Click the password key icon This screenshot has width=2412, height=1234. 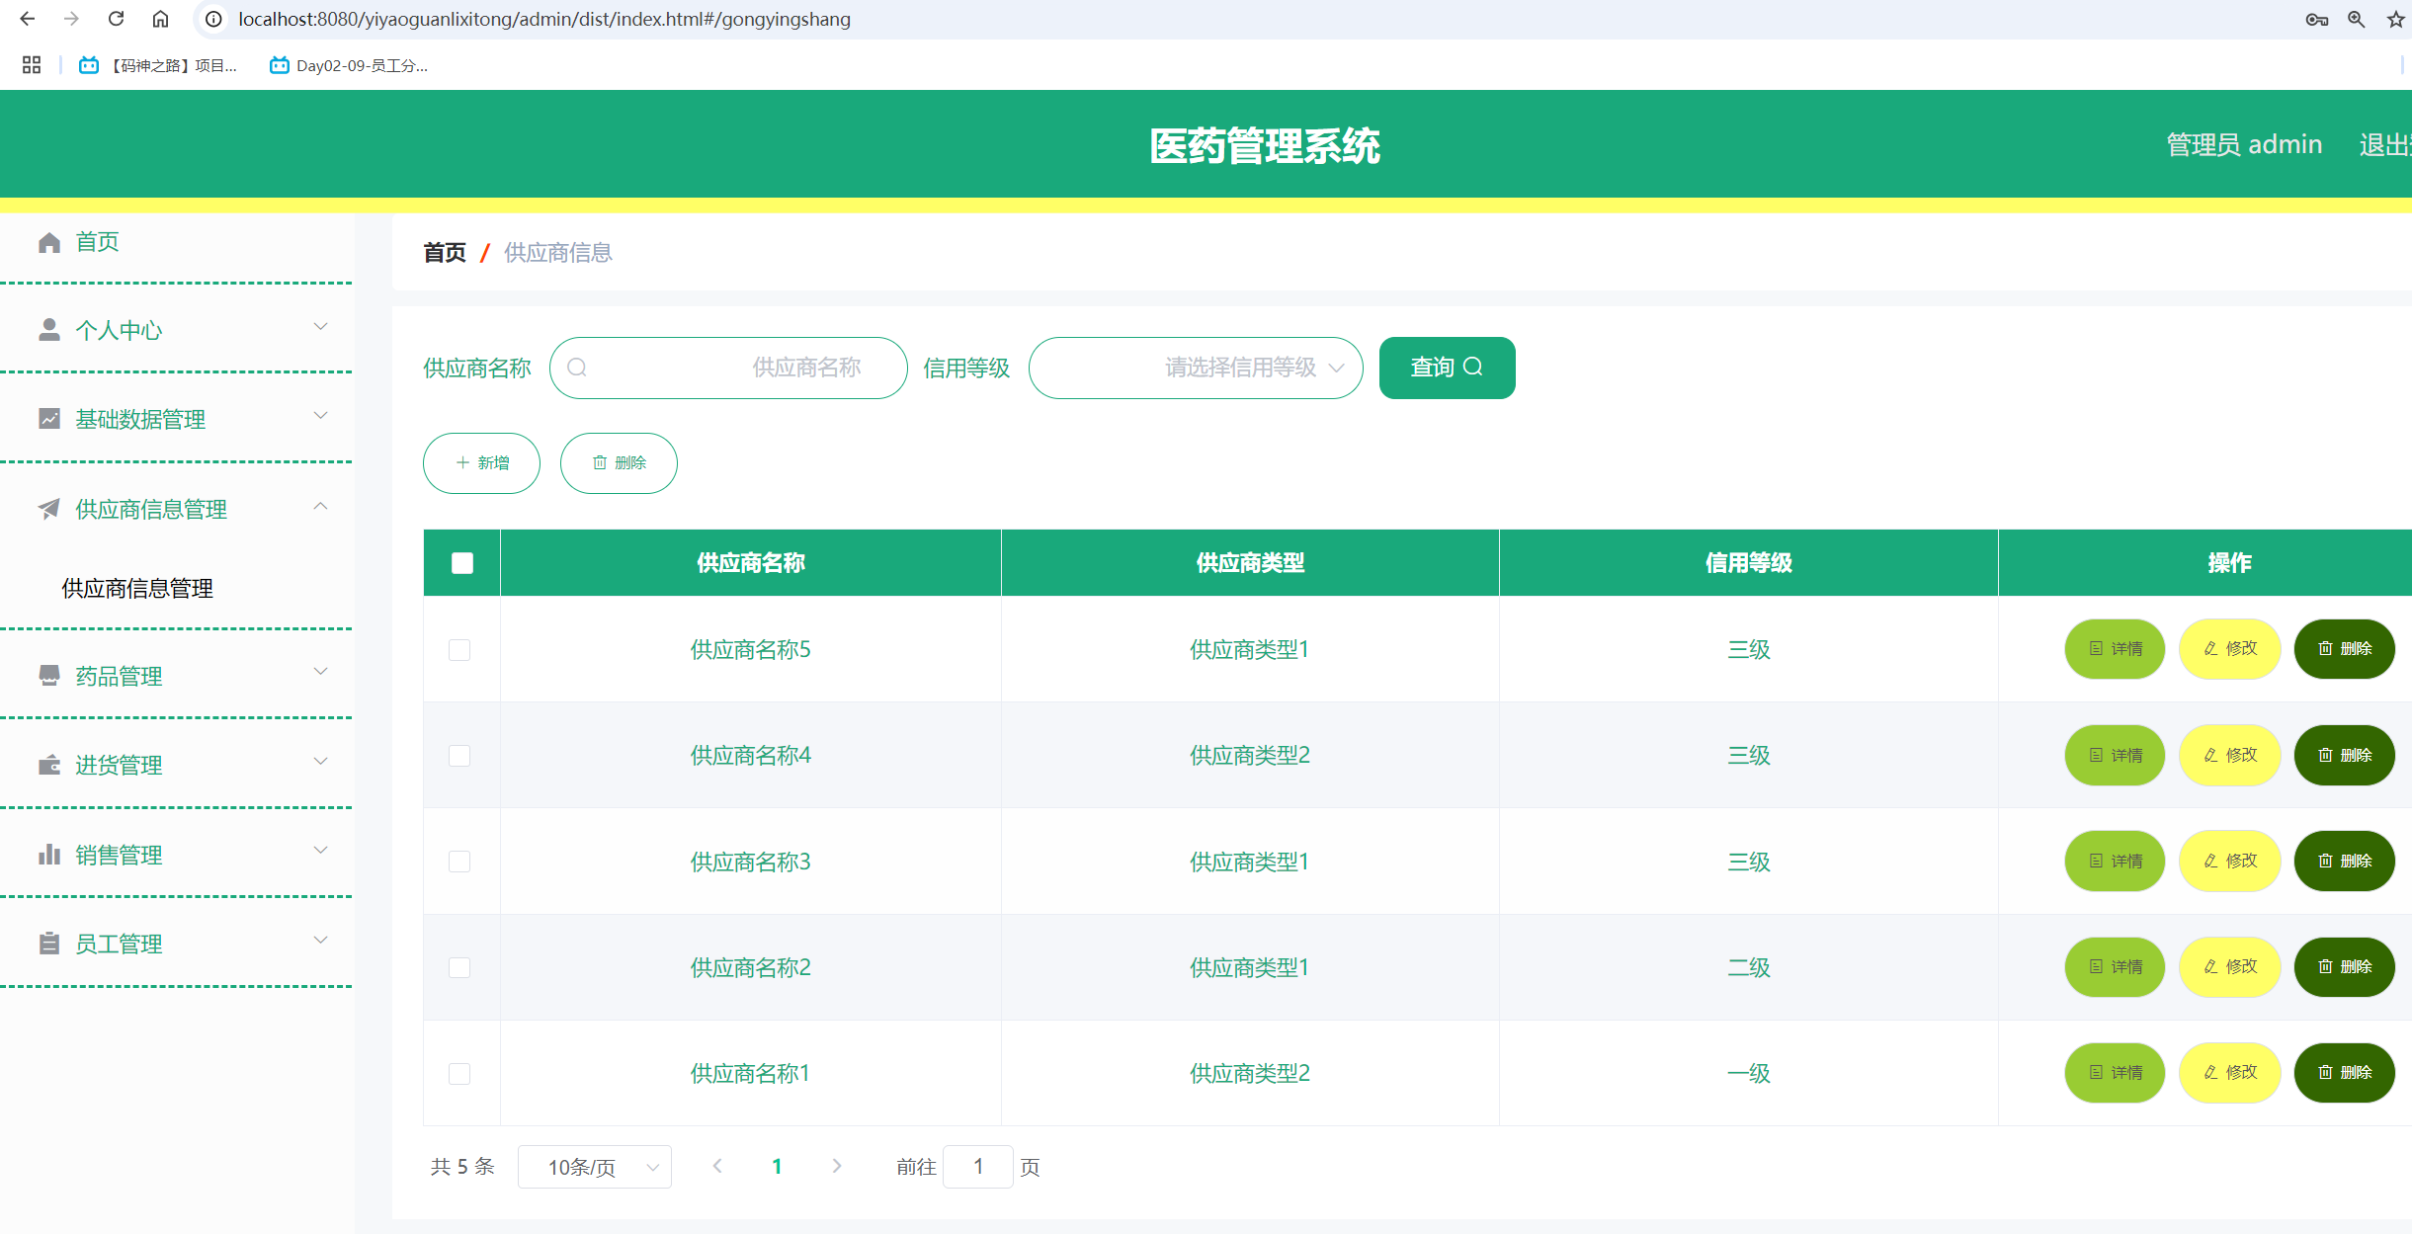click(x=2316, y=19)
